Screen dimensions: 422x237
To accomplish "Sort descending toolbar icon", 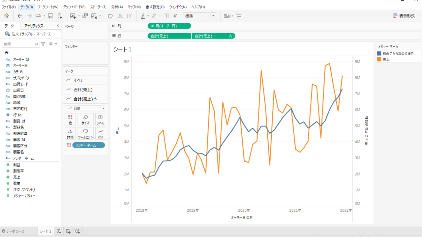I will [129, 16].
